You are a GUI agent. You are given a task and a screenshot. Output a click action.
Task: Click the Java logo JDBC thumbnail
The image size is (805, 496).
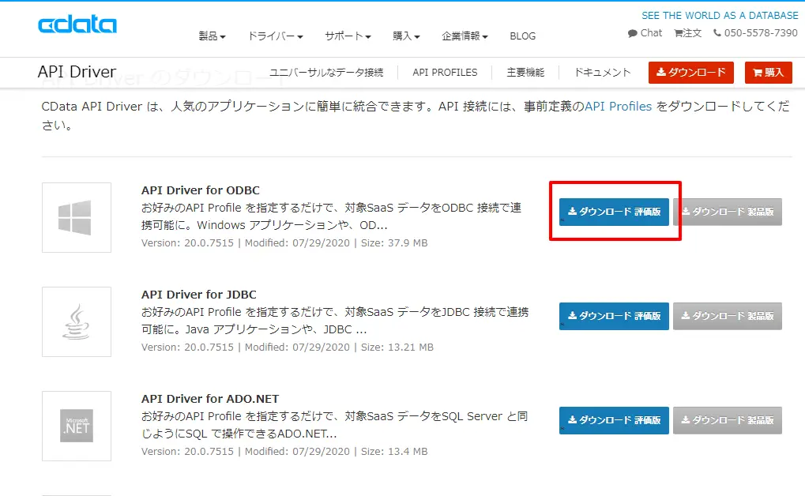(x=77, y=322)
